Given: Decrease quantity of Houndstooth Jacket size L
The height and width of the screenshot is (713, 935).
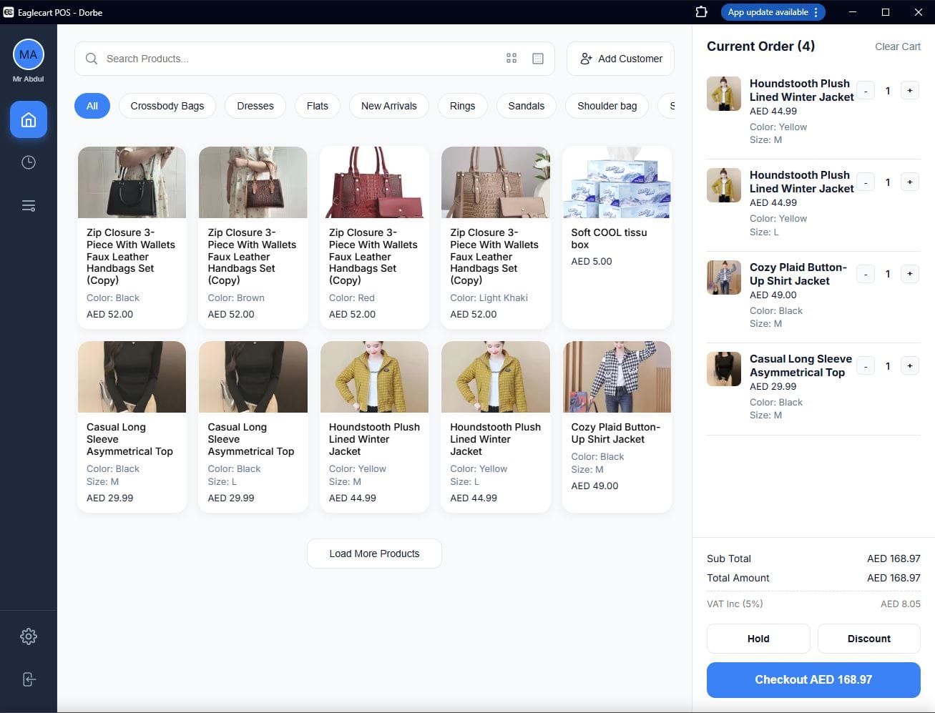Looking at the screenshot, I should [866, 182].
